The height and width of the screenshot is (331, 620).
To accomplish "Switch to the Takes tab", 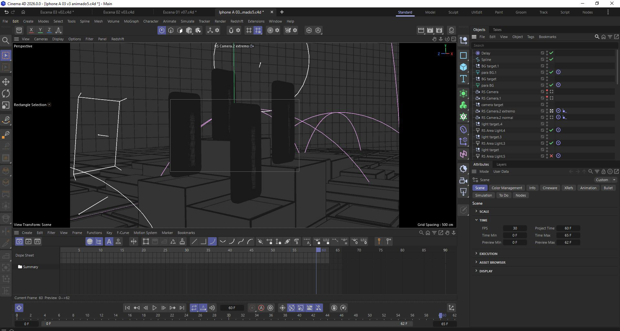I will point(497,30).
